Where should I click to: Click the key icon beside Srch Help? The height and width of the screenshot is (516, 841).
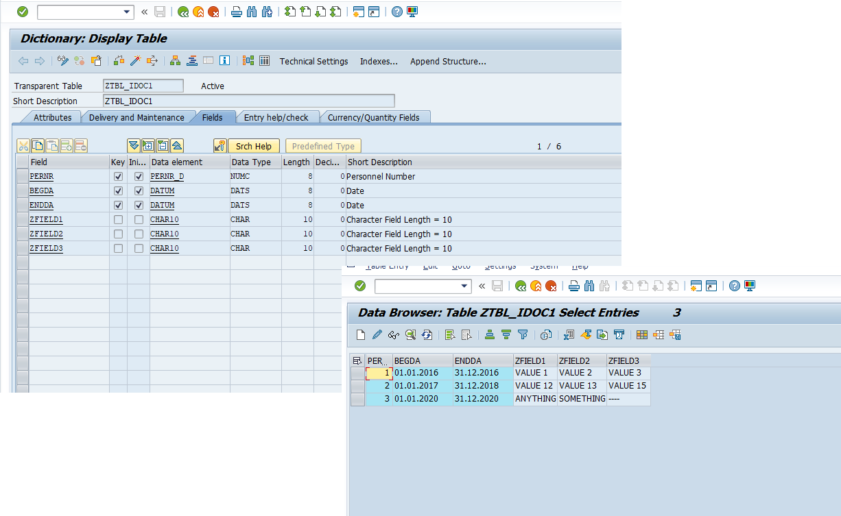point(220,146)
